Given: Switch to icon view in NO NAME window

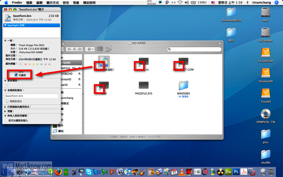Looking at the screenshot, I should [69, 49].
